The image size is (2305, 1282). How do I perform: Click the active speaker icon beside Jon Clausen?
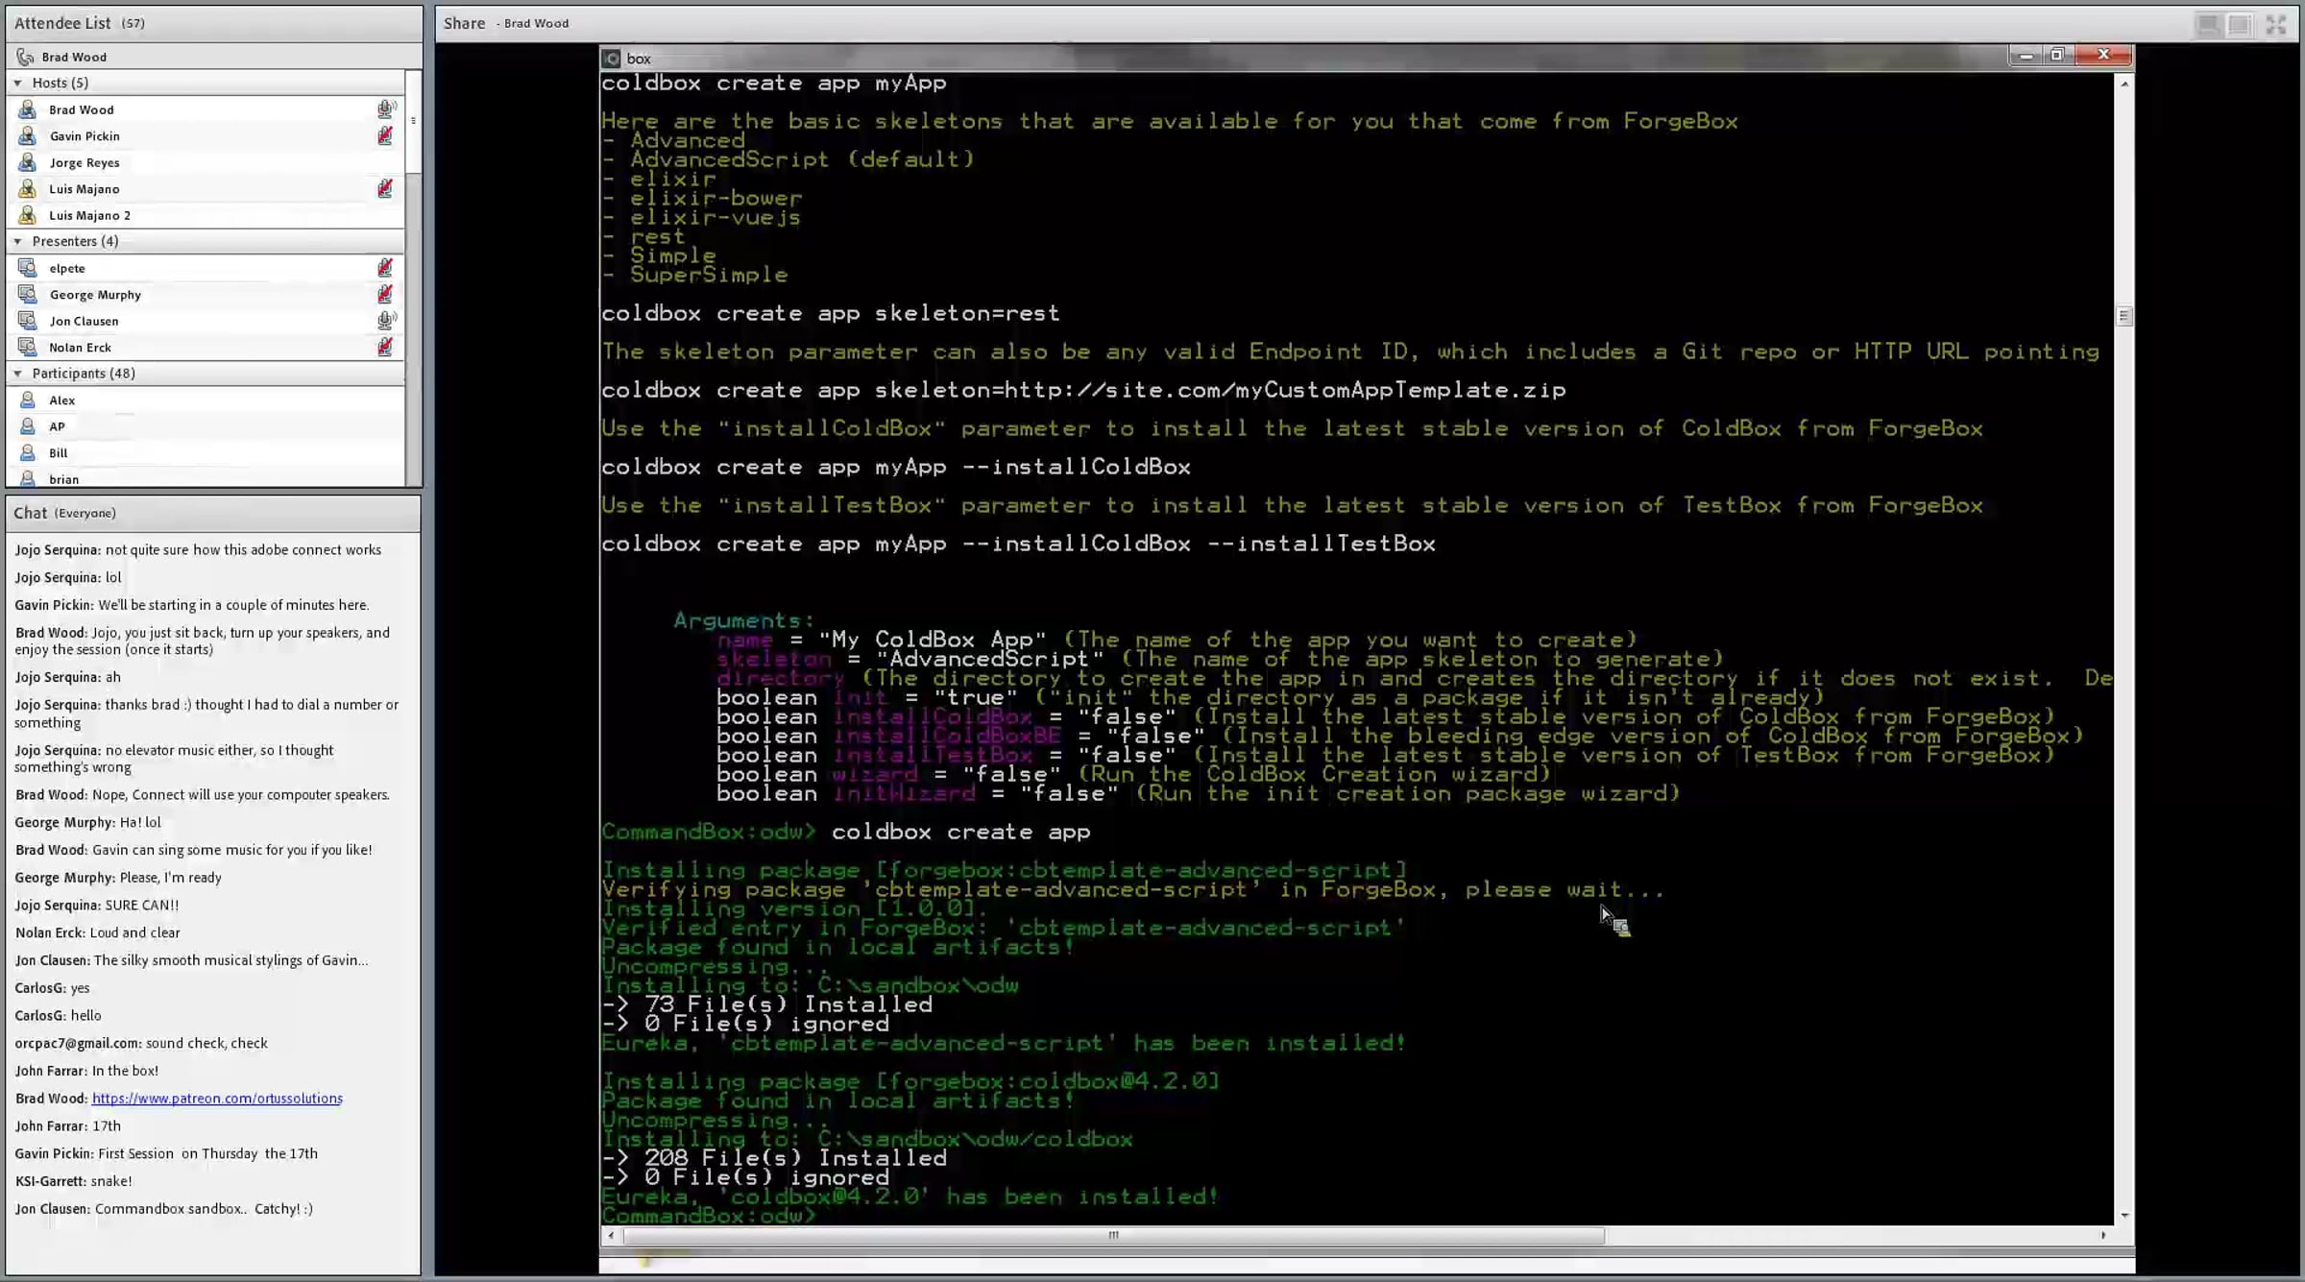[x=386, y=320]
